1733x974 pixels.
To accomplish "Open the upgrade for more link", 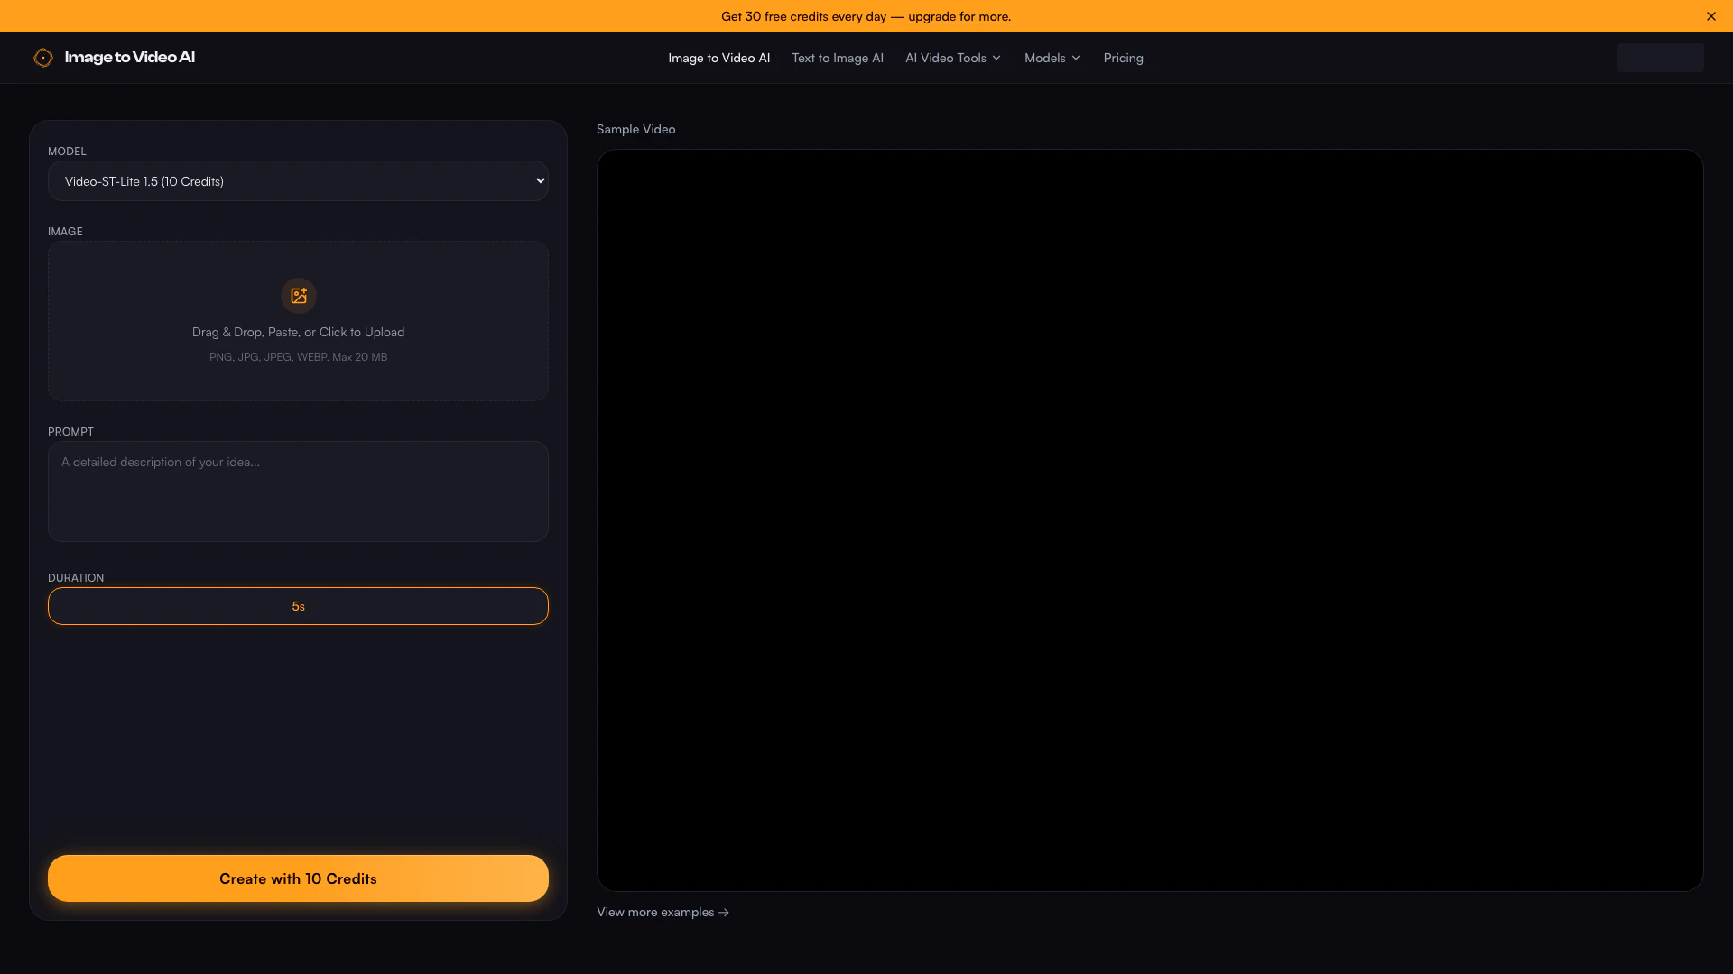I will [958, 16].
